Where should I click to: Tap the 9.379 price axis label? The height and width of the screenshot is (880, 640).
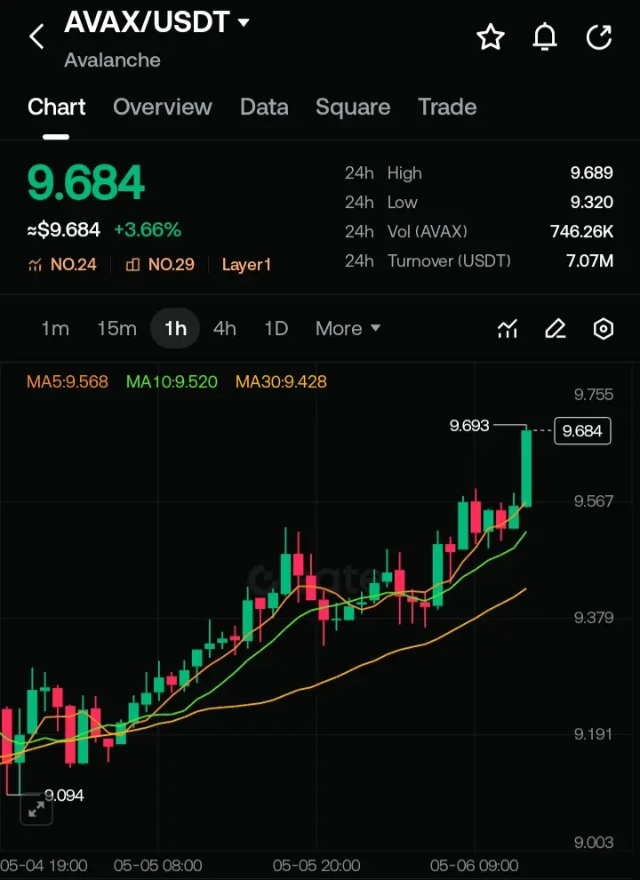coord(594,618)
